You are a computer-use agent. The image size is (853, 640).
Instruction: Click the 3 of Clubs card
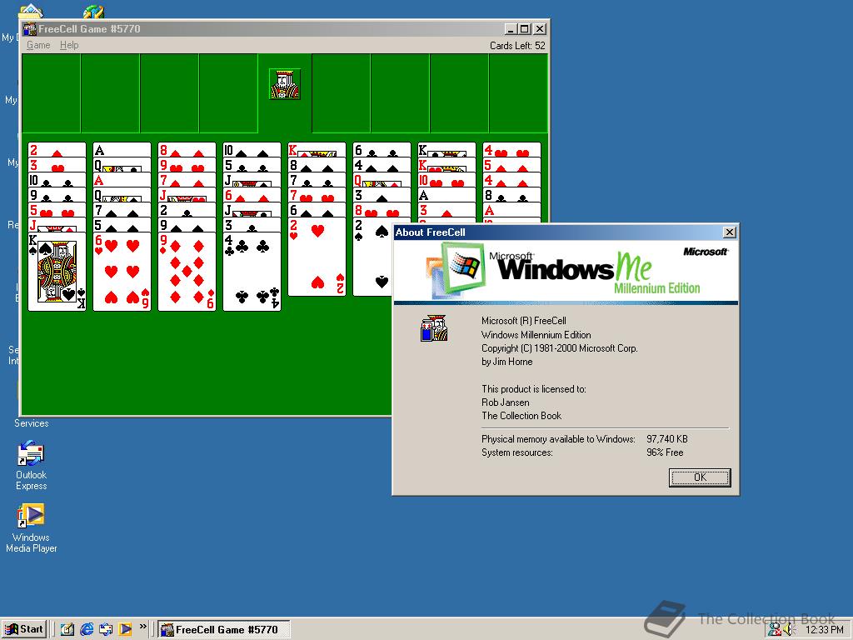[x=252, y=225]
